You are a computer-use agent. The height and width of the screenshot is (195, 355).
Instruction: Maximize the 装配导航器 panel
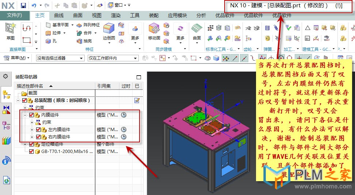139,77
